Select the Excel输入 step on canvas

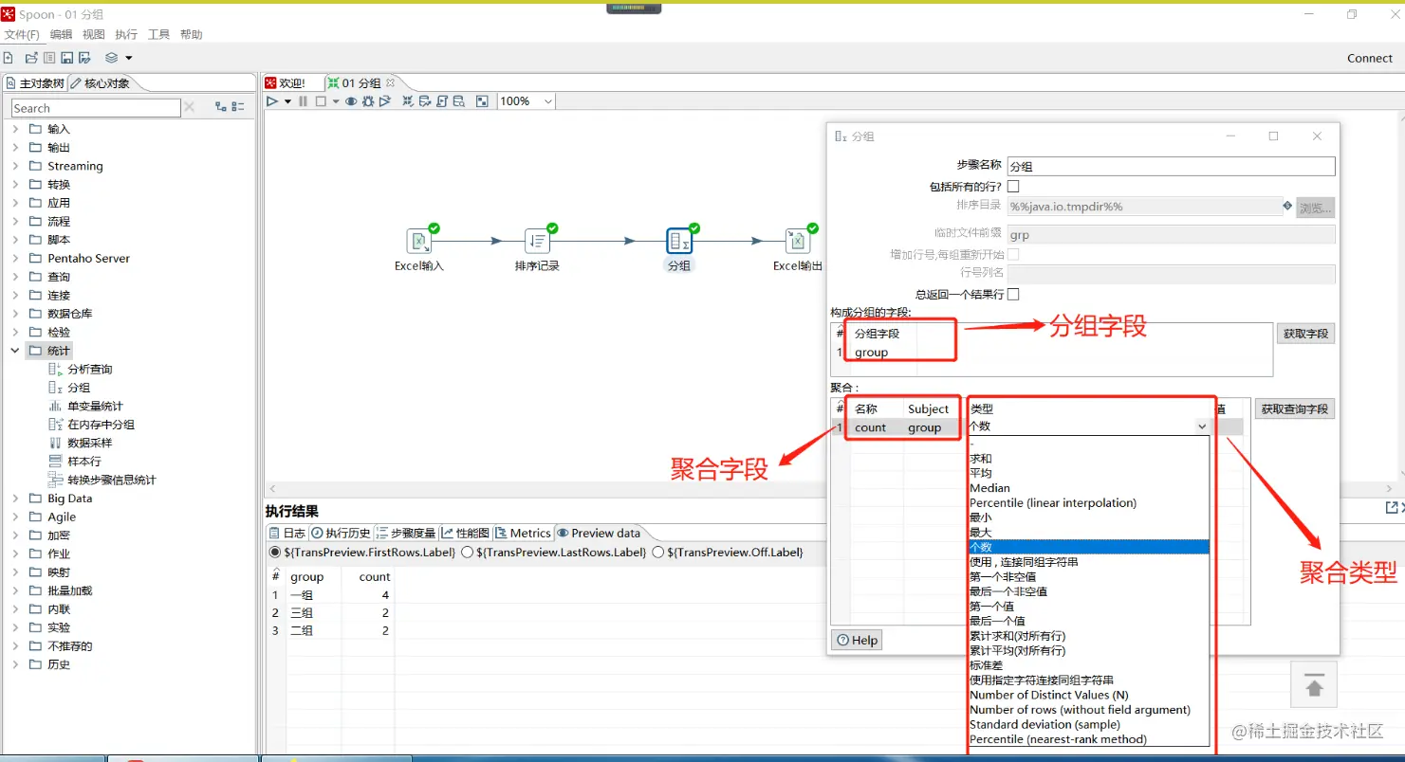tap(419, 241)
